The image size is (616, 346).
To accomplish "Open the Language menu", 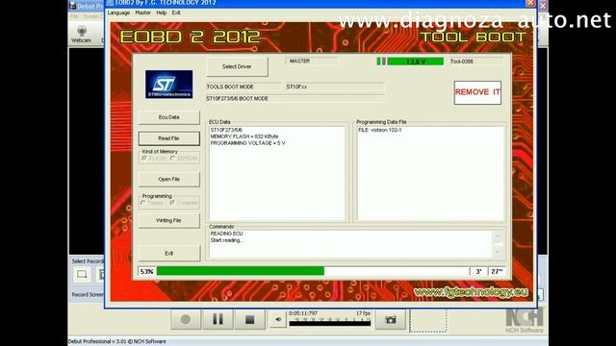I will (118, 12).
